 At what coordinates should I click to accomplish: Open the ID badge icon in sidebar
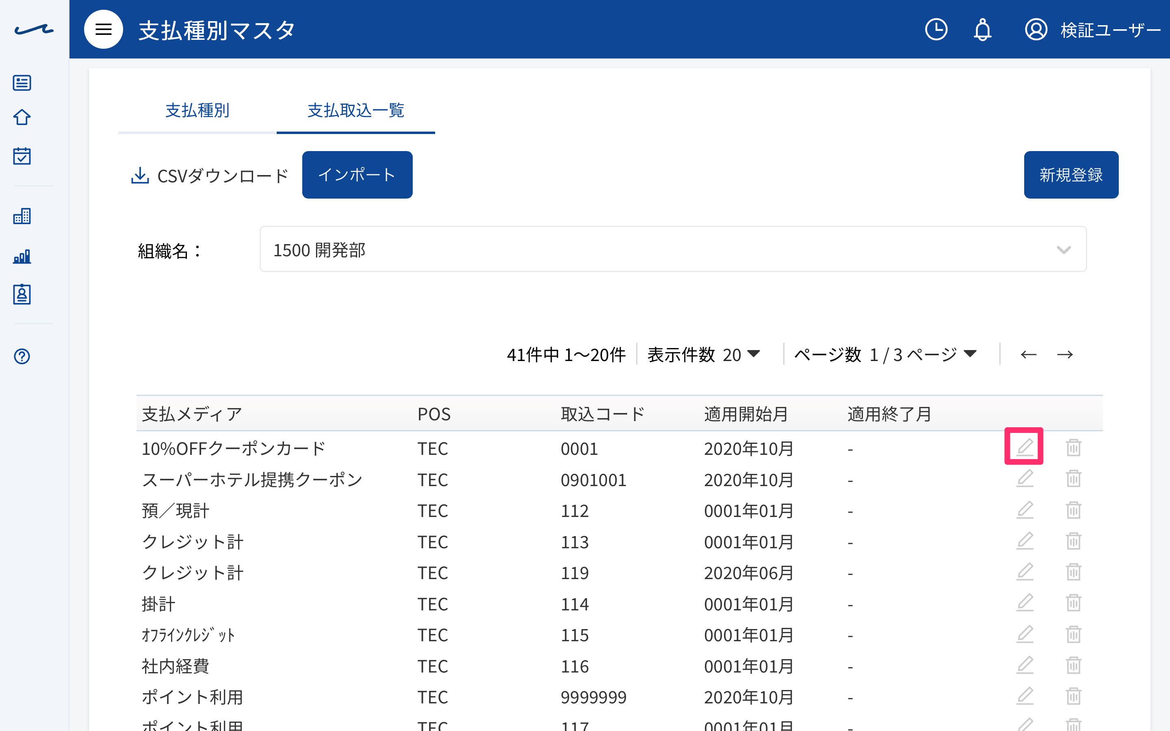[x=22, y=294]
